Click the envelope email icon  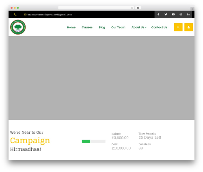(x=25, y=15)
